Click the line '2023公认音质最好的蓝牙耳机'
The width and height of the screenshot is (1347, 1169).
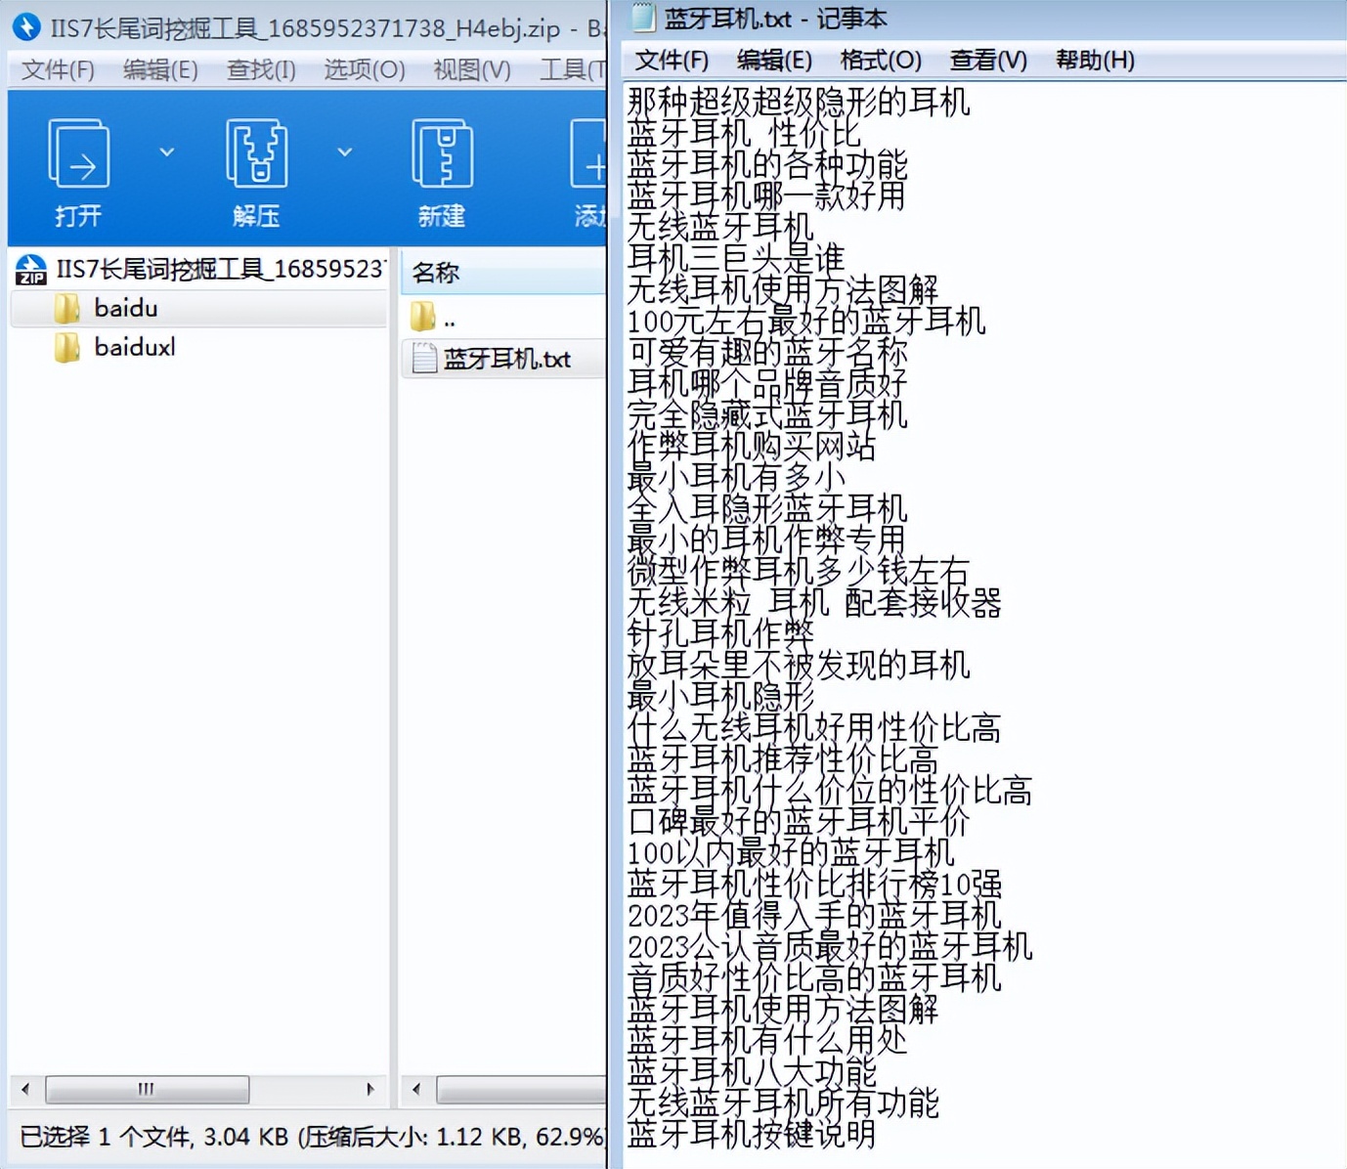click(830, 946)
